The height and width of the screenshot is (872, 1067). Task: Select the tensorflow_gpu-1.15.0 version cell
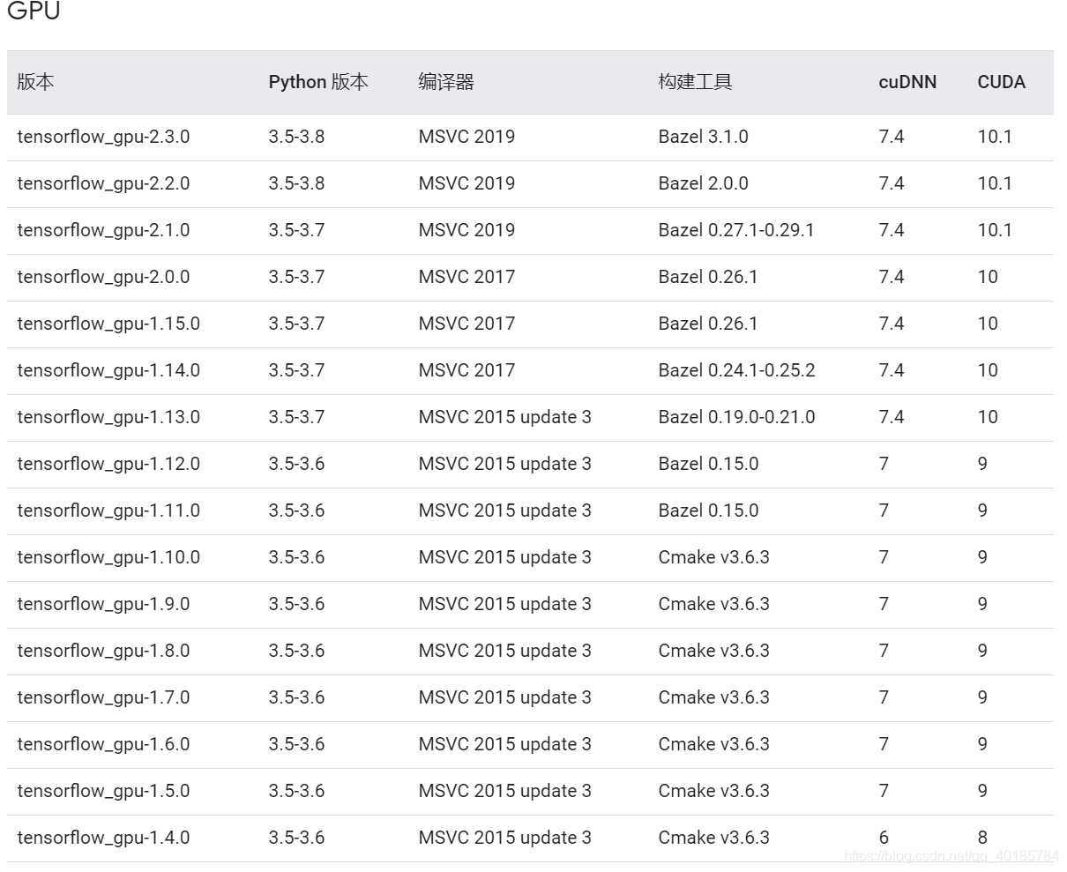[x=108, y=324]
